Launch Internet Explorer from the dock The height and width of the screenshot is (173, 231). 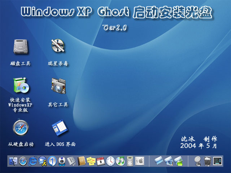33,161
